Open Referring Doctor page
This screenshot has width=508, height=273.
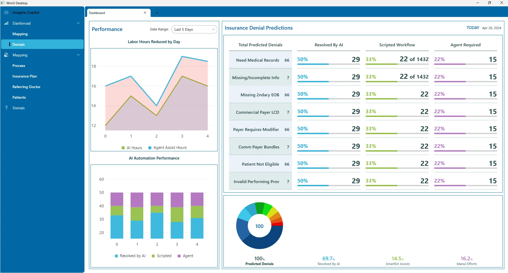click(26, 87)
